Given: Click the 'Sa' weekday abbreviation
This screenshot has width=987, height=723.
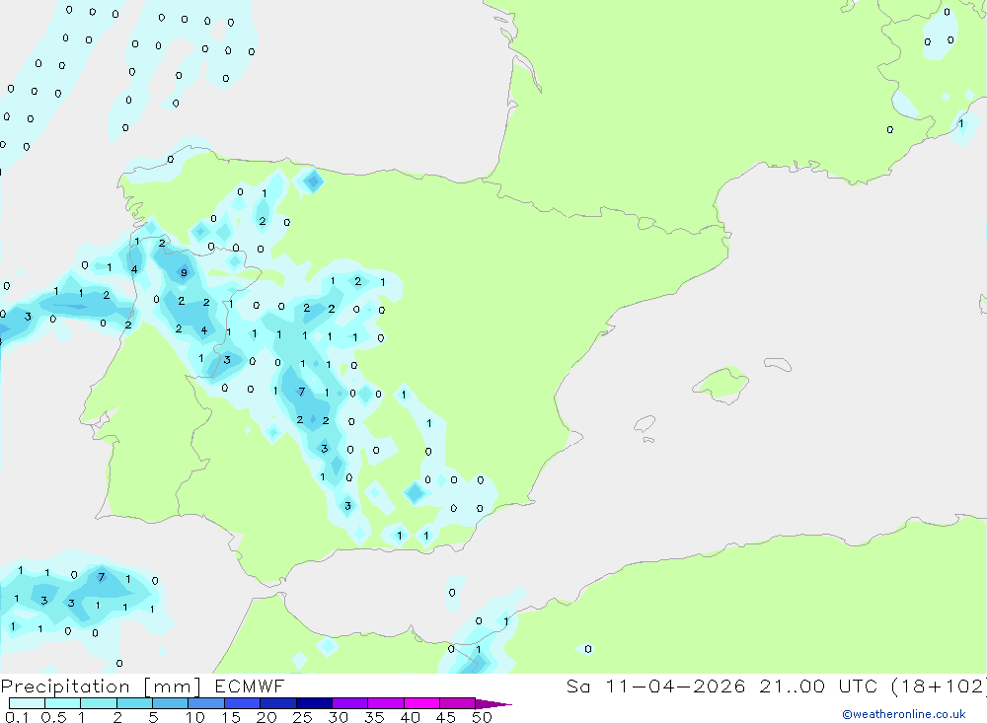Looking at the screenshot, I should point(578,686).
